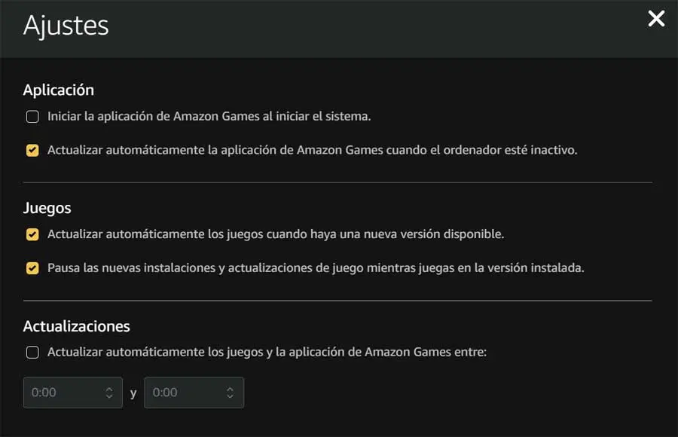This screenshot has height=437, width=678.
Task: Select the Aplicación section heading
Action: (59, 90)
